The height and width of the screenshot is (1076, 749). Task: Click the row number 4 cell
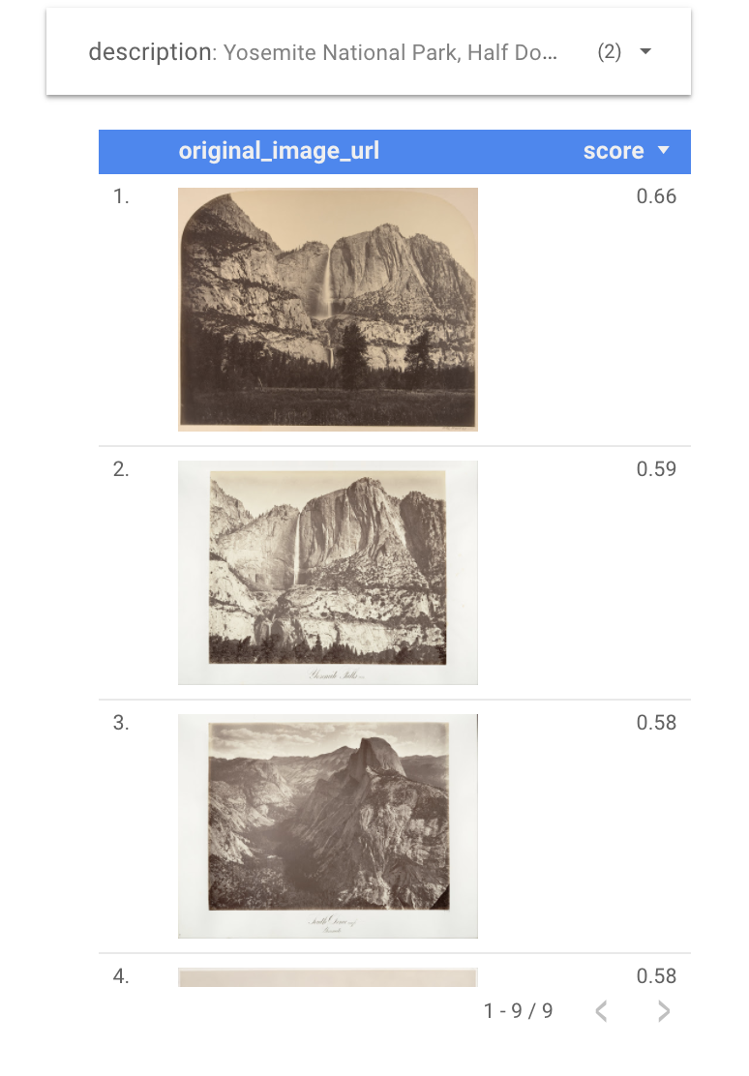[121, 975]
